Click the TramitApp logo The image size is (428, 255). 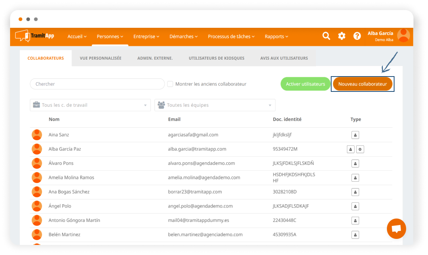pyautogui.click(x=35, y=36)
